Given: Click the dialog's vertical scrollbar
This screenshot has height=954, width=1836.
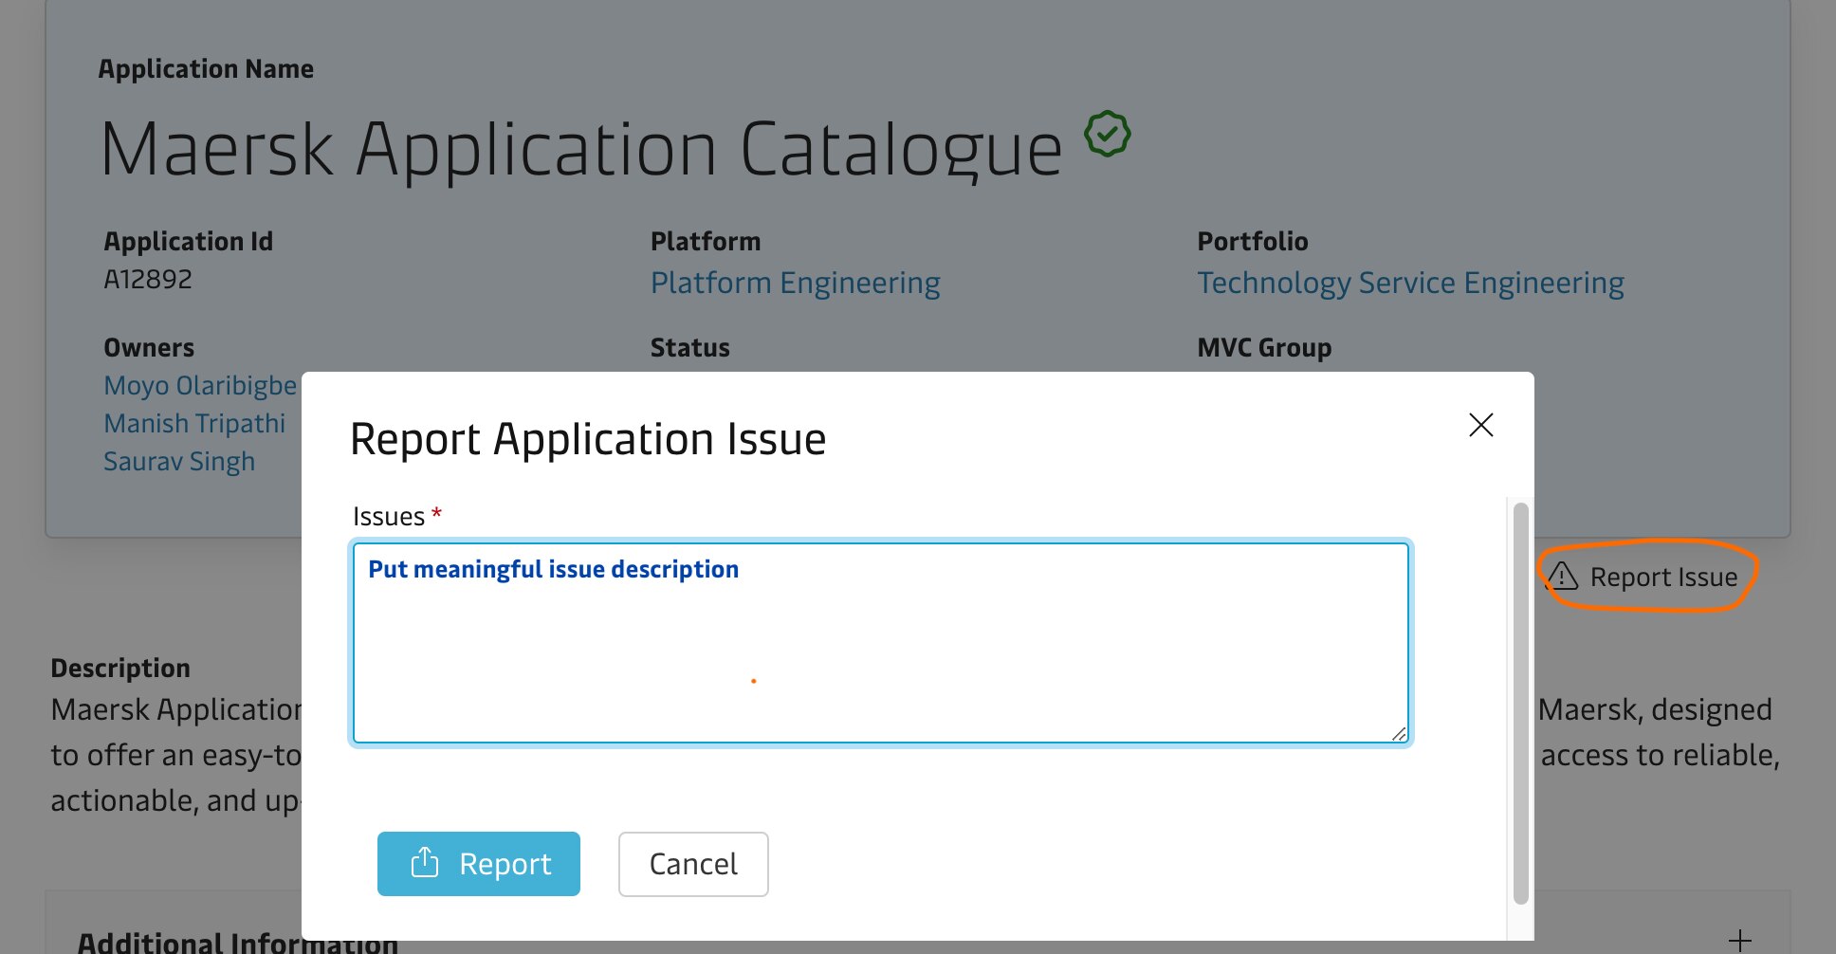Looking at the screenshot, I should (x=1520, y=704).
